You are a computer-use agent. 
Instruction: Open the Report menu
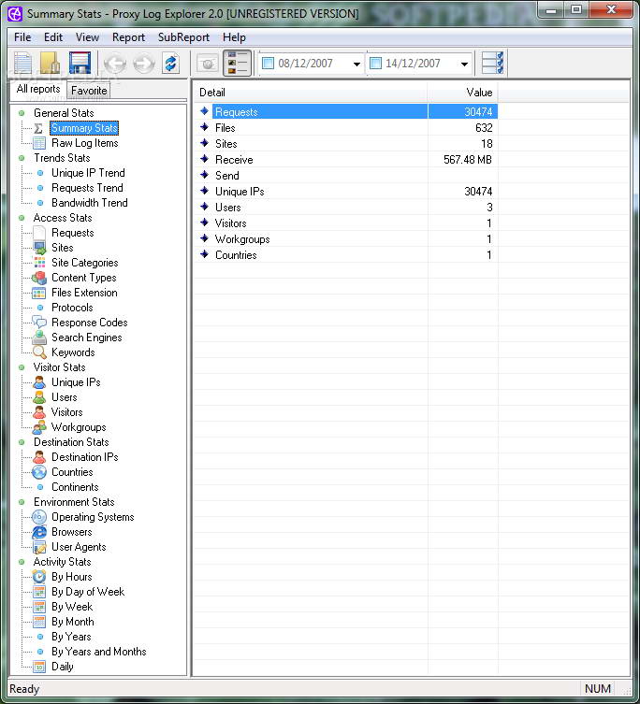point(128,37)
